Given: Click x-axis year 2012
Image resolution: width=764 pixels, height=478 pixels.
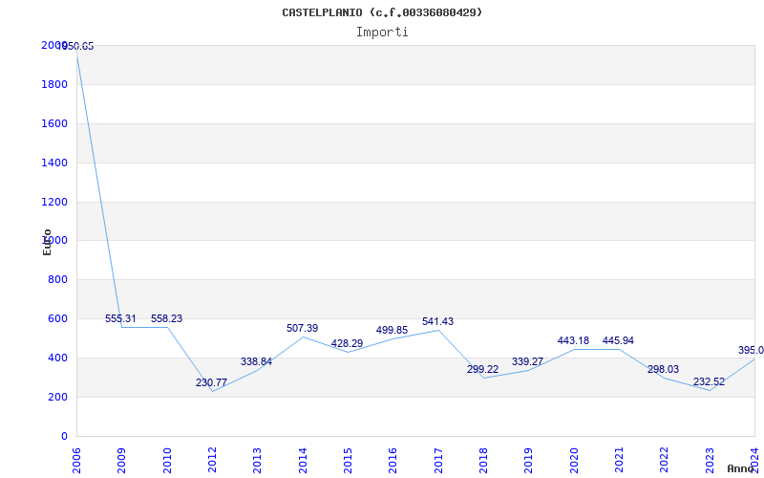Looking at the screenshot, I should 212,461.
